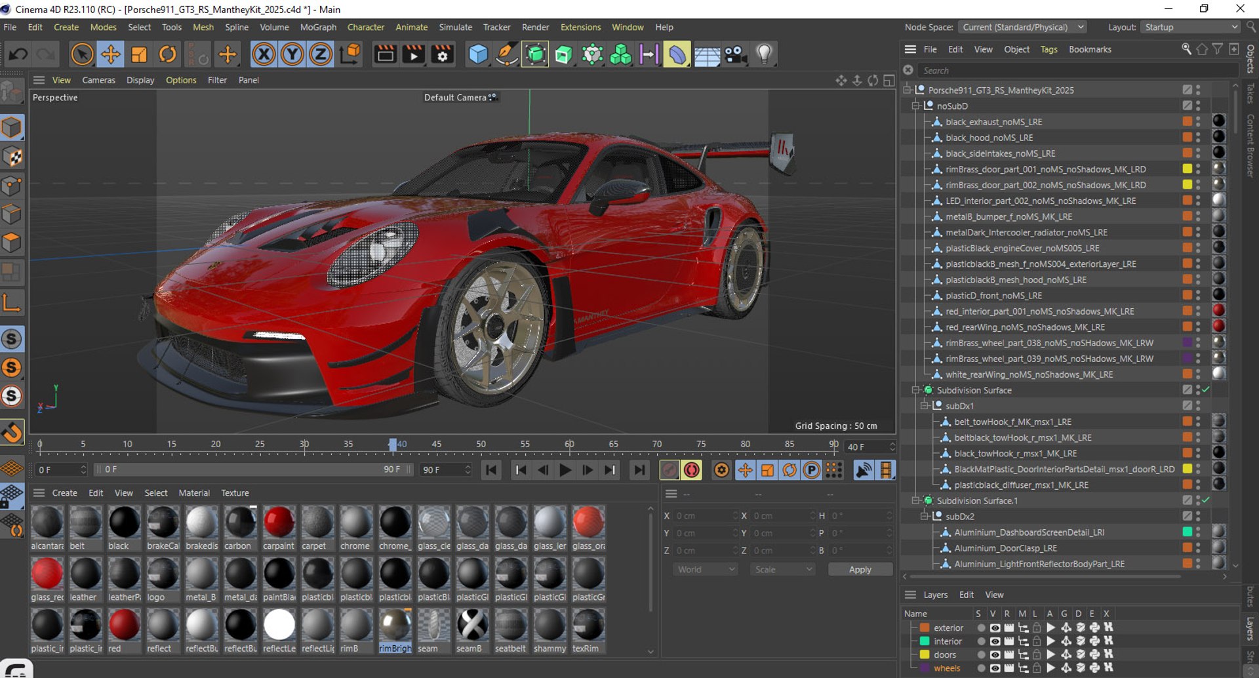This screenshot has width=1259, height=678.
Task: Click the Bend deformer icon
Action: pos(677,54)
